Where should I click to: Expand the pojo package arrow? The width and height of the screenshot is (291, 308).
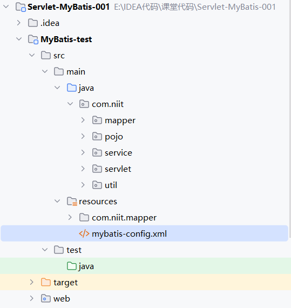pyautogui.click(x=83, y=136)
